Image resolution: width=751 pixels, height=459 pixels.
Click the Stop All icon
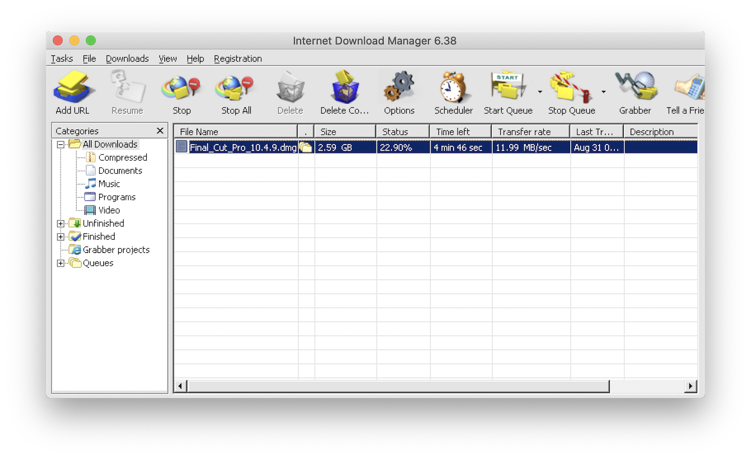pos(235,90)
